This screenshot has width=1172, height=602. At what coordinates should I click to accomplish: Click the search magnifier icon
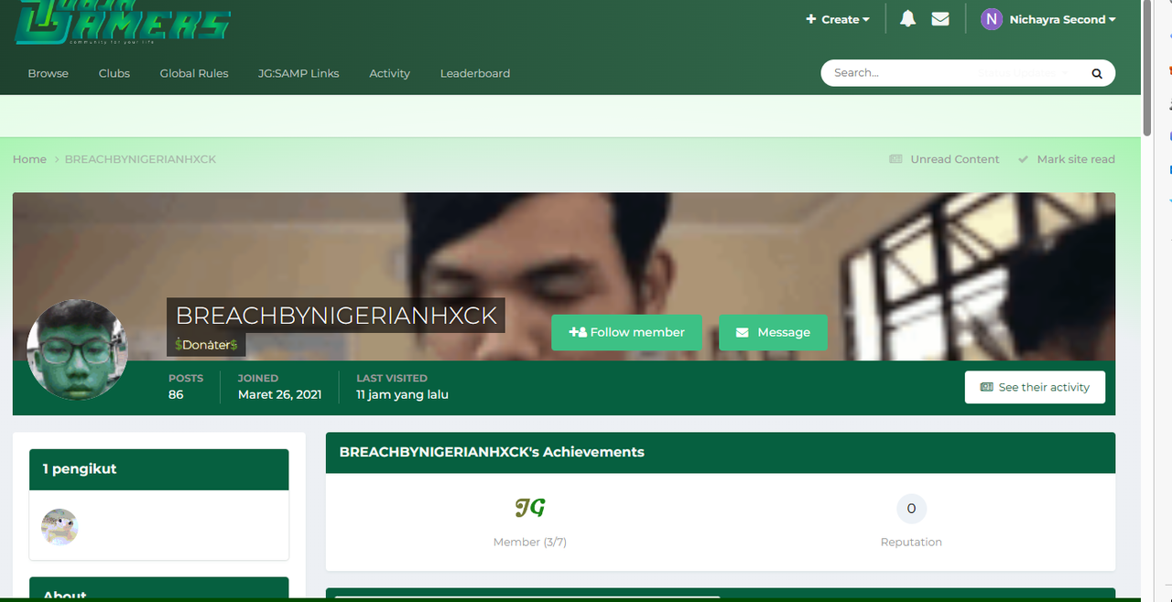pos(1097,73)
